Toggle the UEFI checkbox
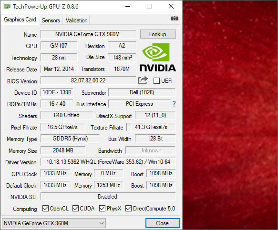The width and height of the screenshot is (278, 230). (x=156, y=81)
